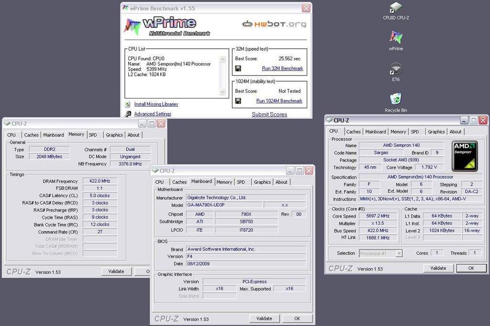
Task: Click the Model field GA-MA790X-UD3P
Action: [x=224, y=205]
